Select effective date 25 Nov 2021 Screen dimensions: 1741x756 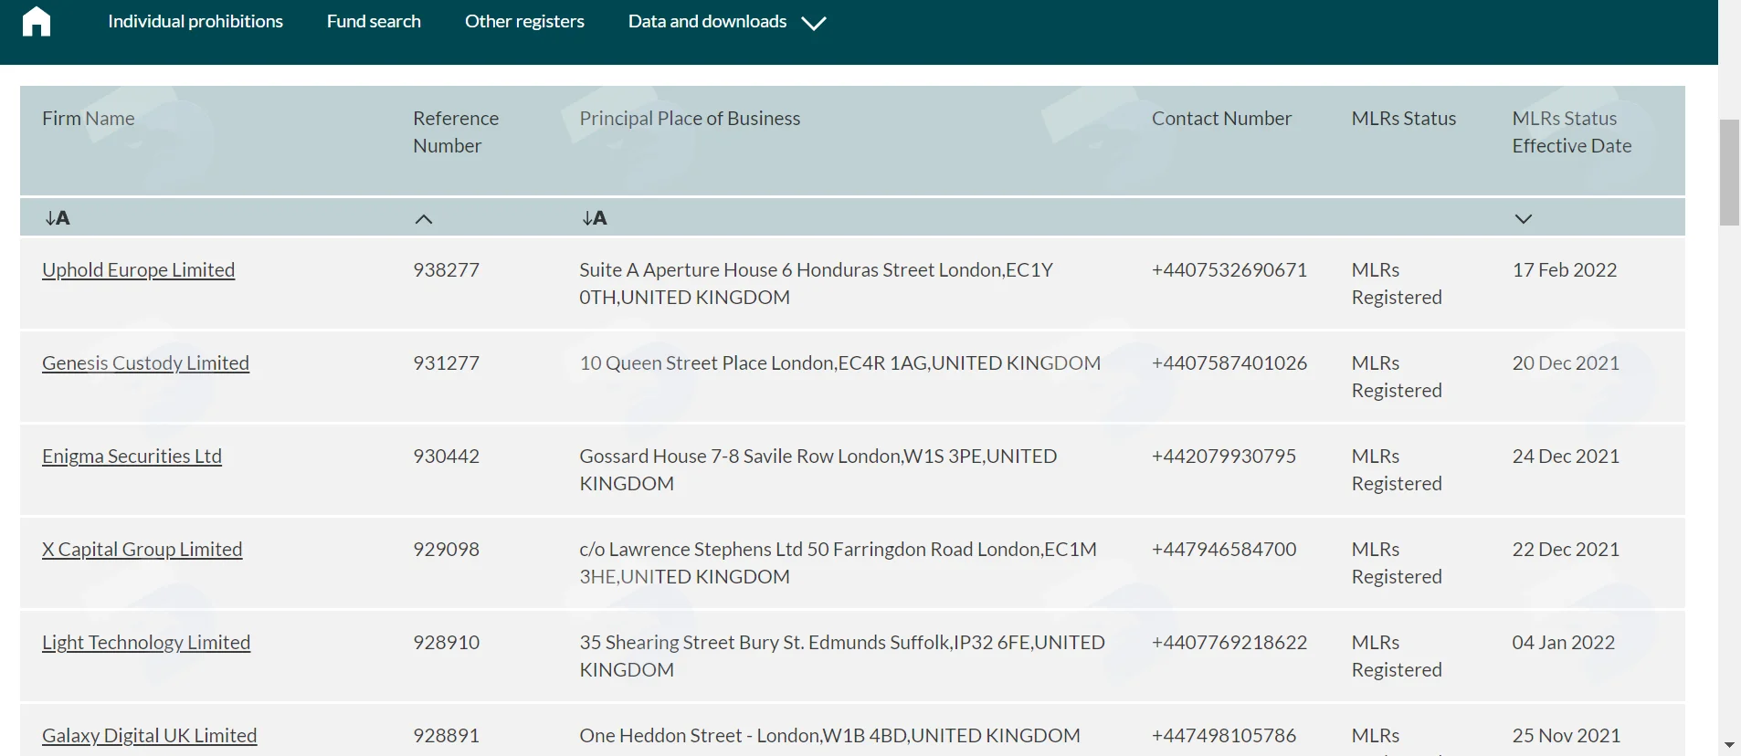pyautogui.click(x=1567, y=736)
